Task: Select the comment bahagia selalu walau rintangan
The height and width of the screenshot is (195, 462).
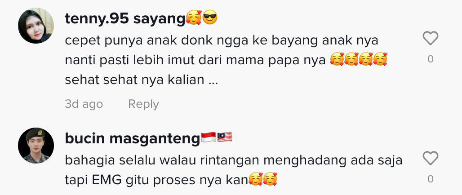Action: (234, 160)
